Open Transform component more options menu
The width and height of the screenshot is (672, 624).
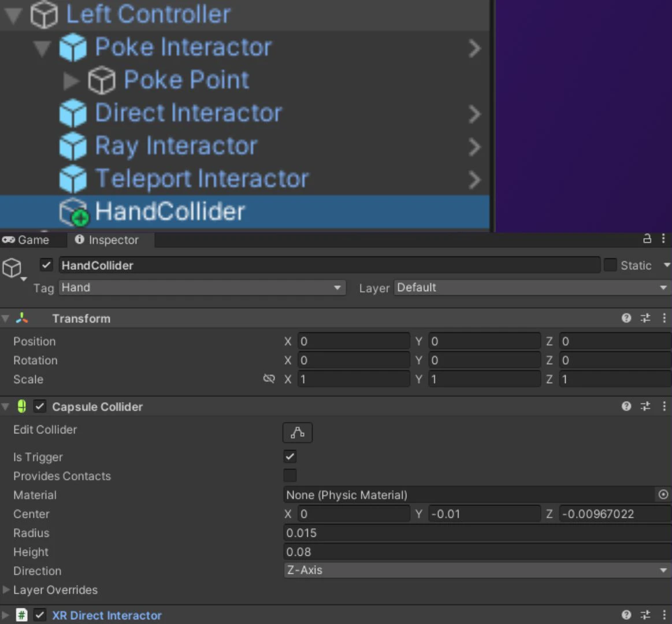click(664, 318)
